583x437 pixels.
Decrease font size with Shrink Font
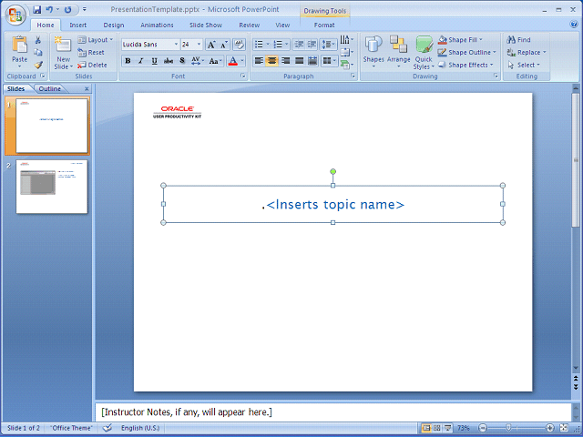point(224,45)
